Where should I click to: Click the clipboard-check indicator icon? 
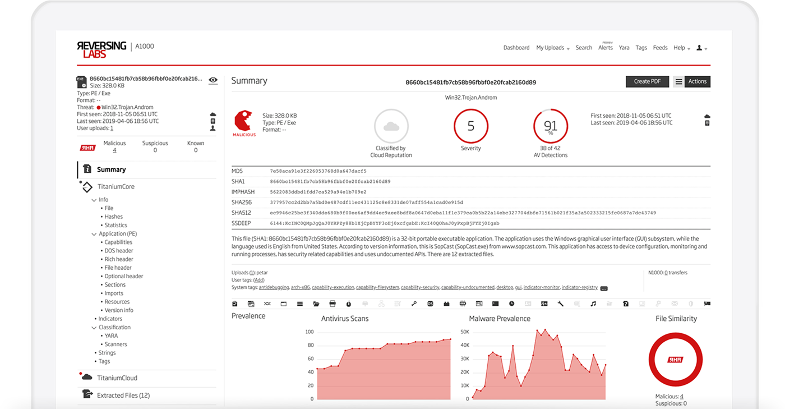235,304
